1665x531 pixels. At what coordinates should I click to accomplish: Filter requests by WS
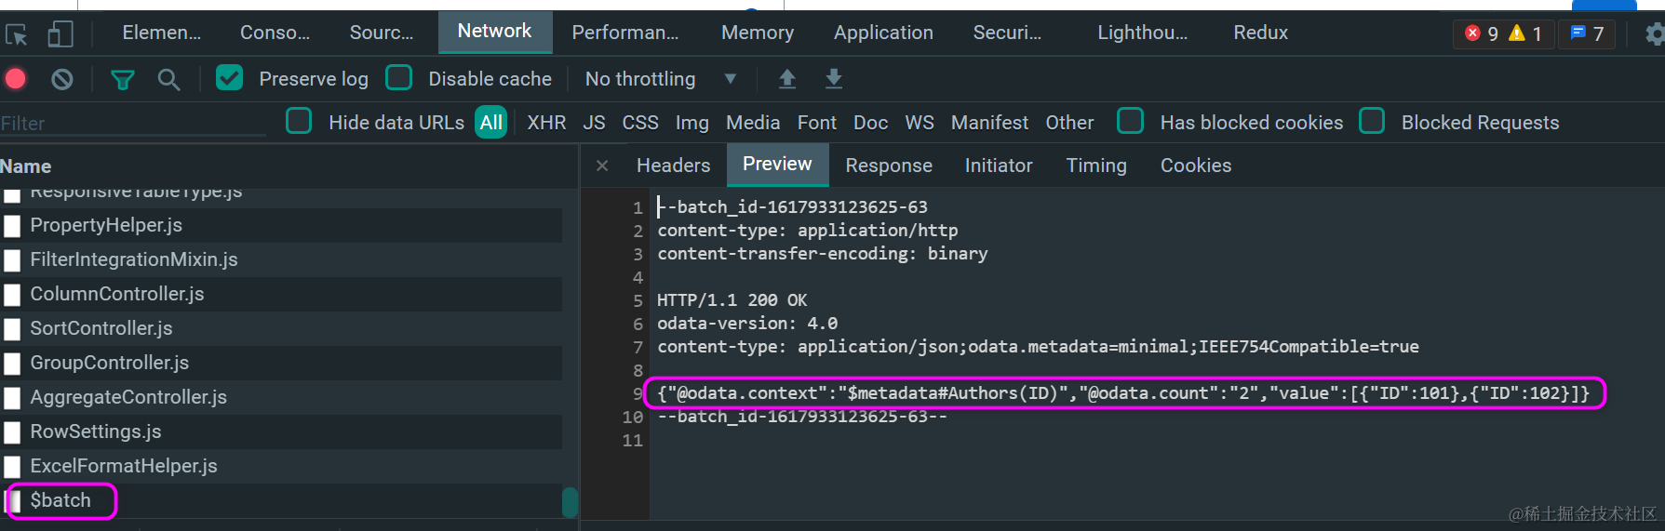[x=919, y=123]
